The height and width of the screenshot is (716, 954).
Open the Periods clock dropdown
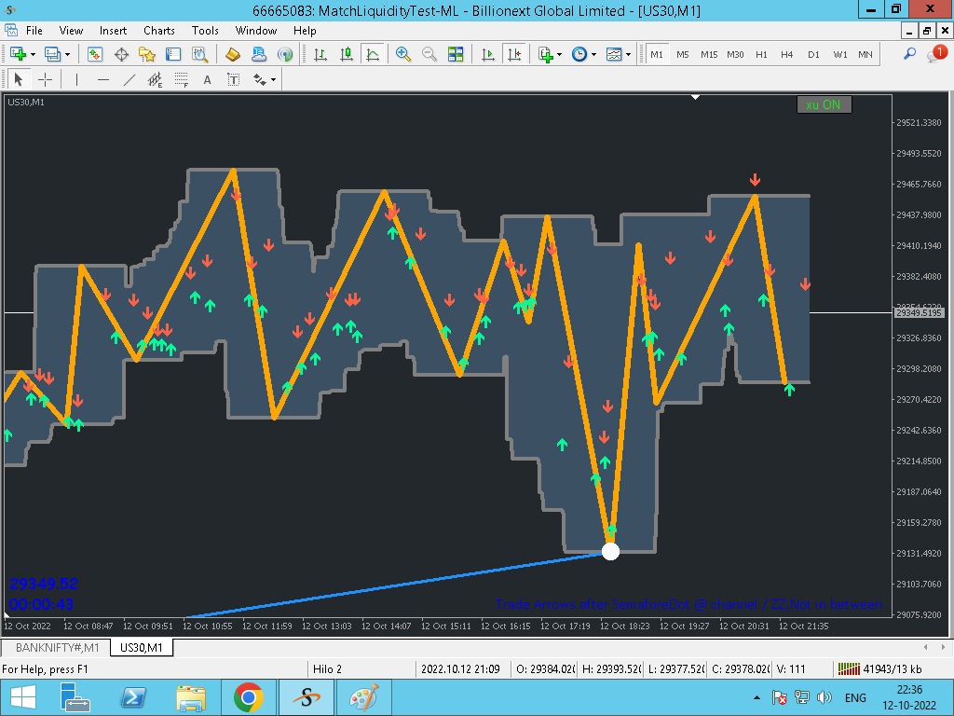(x=583, y=54)
